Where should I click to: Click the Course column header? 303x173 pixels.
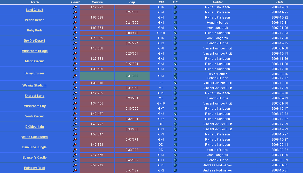pyautogui.click(x=97, y=2)
